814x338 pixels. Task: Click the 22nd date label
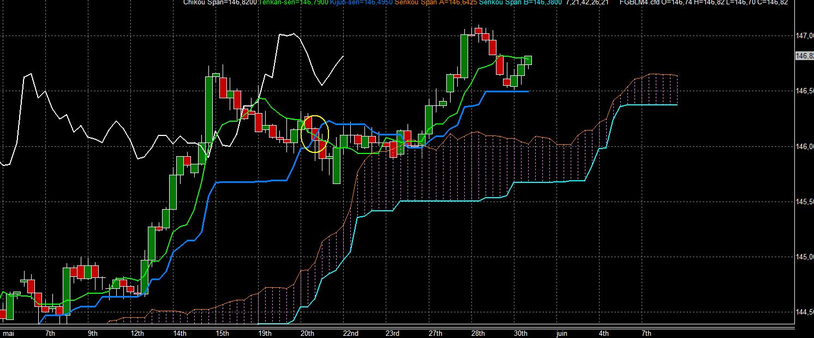[x=350, y=333]
